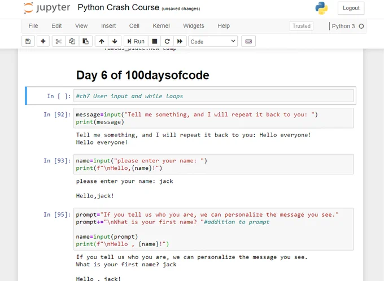Screen dimensions: 384x281
Task: Copy selected cells icon
Action: click(72, 41)
